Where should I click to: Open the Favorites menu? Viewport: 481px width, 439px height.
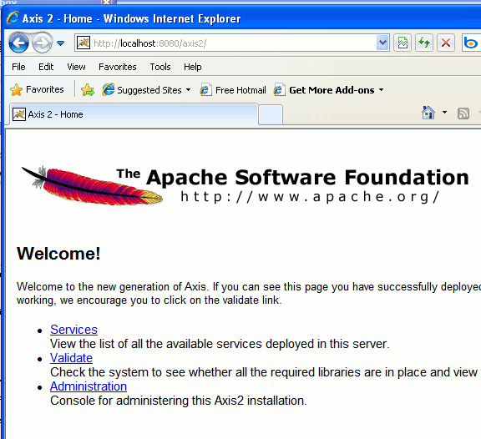[118, 67]
